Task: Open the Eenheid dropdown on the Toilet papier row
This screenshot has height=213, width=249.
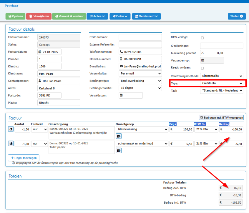Action: tap(39, 144)
